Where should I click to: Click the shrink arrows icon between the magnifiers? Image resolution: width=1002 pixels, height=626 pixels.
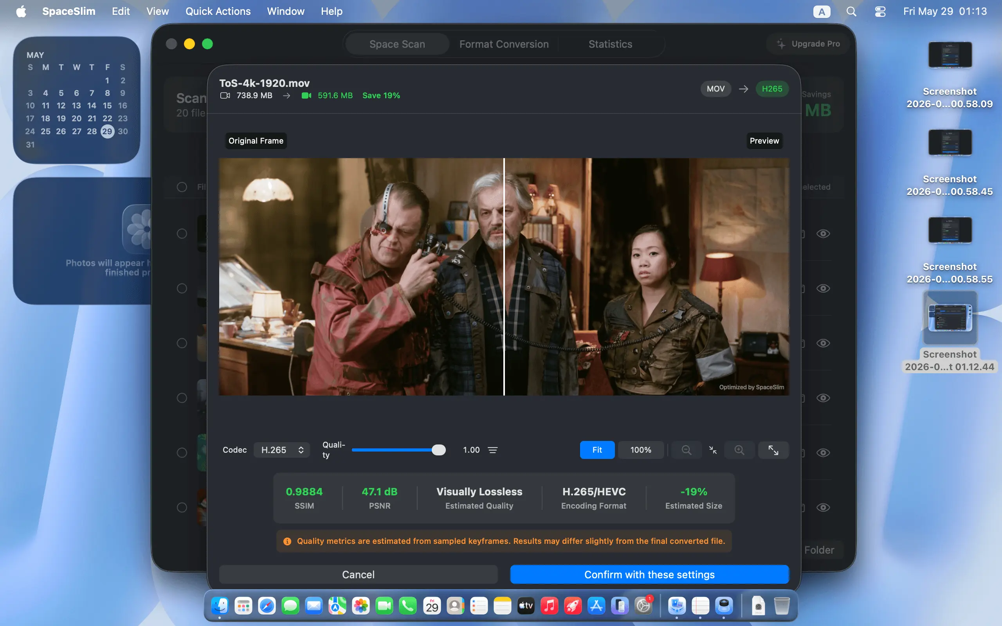coord(713,450)
